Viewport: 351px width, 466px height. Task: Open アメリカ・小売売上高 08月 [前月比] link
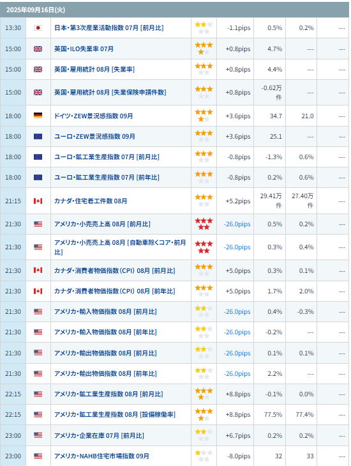102,224
